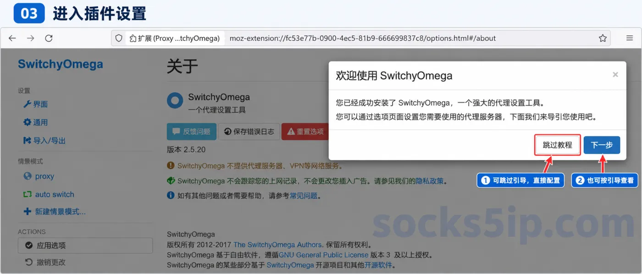Screen dimensions: 642x274
Task: Open the 隐私政策 link
Action: pos(430,181)
